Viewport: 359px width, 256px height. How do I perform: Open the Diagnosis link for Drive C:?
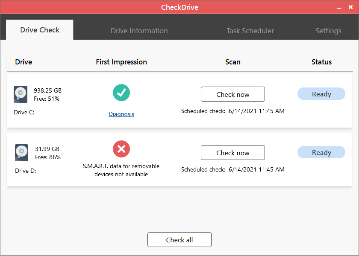[x=121, y=114]
